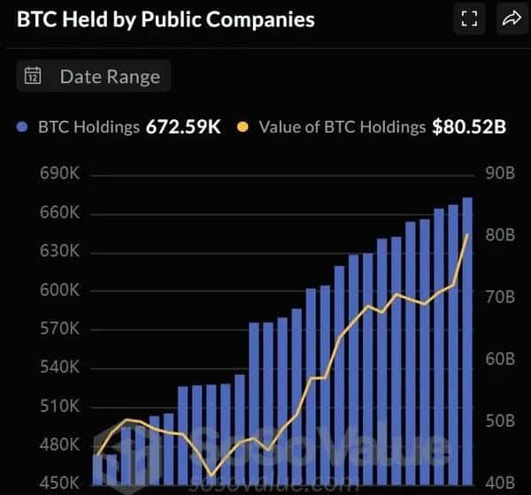The width and height of the screenshot is (531, 495).
Task: Click the BTC Held by Public Companies title
Action: pyautogui.click(x=165, y=19)
